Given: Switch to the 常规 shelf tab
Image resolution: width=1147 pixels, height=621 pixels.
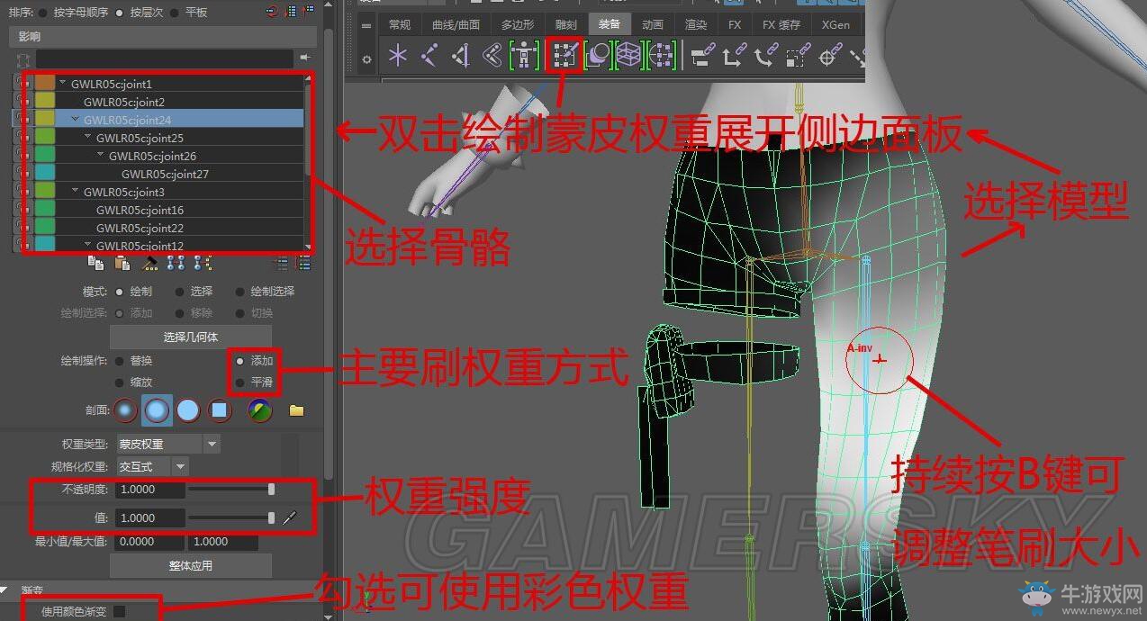Looking at the screenshot, I should (400, 25).
